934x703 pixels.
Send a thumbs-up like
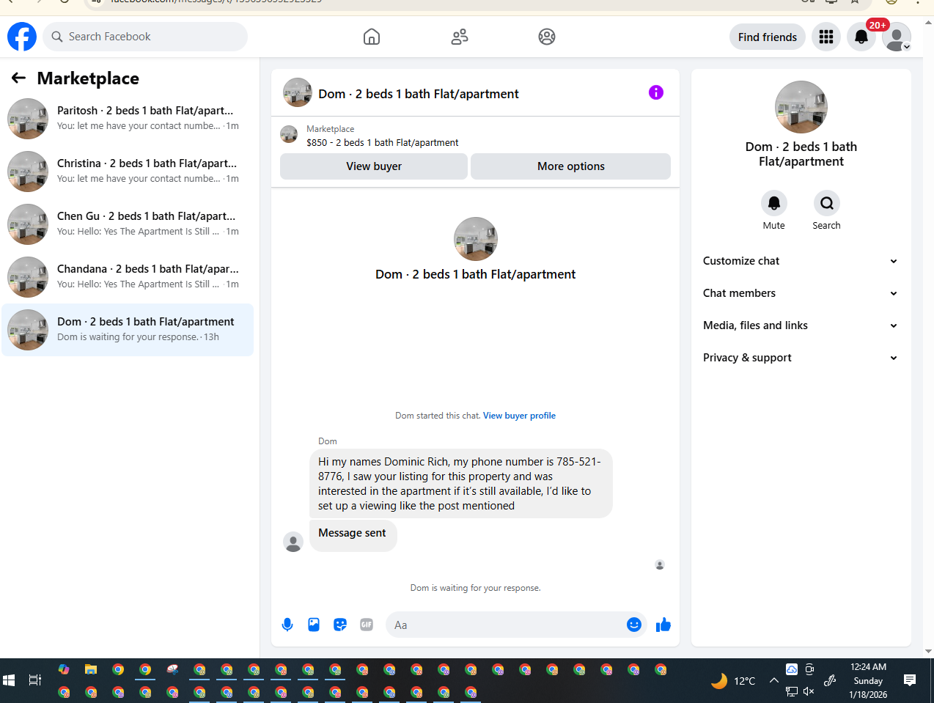(x=663, y=625)
